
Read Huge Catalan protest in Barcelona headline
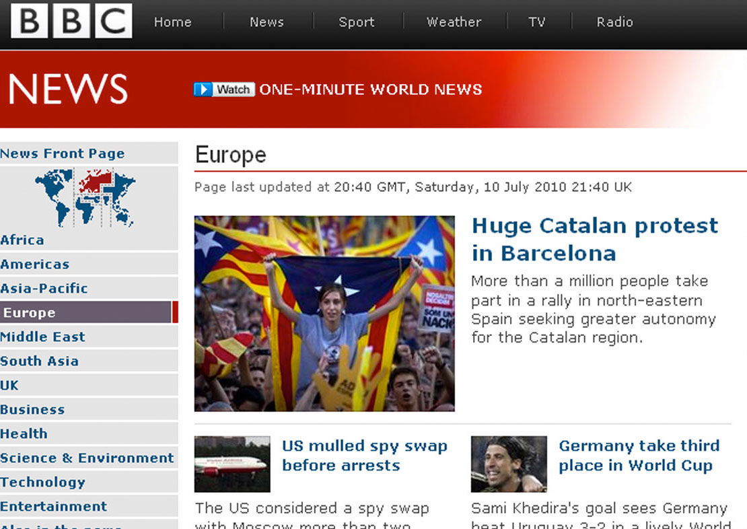click(x=594, y=239)
